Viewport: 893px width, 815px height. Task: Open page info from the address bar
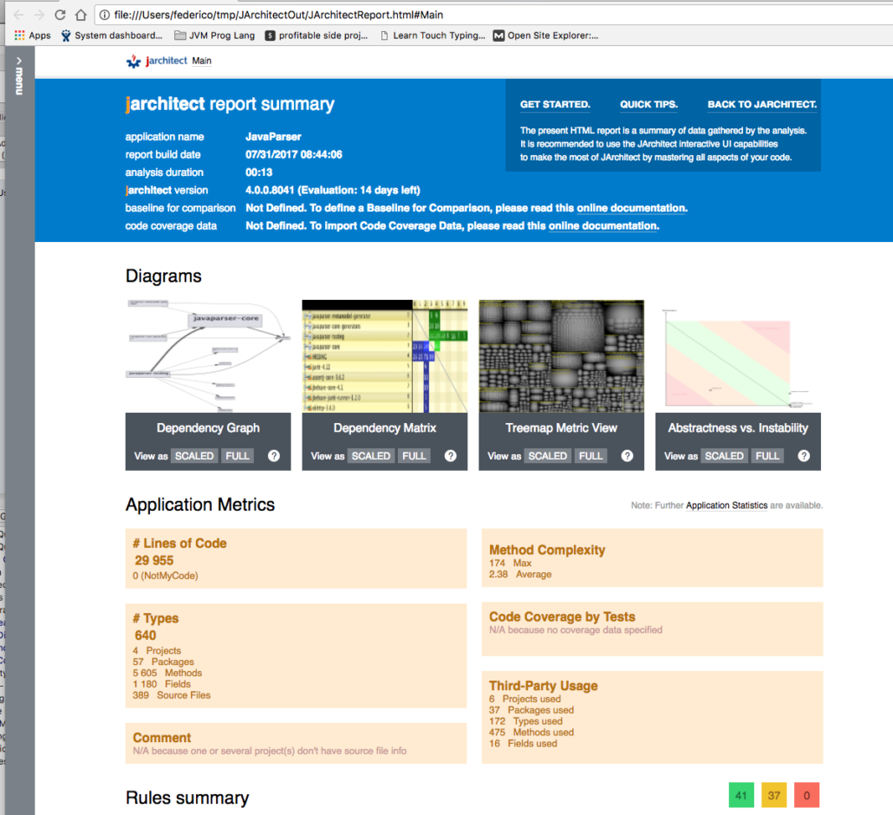click(x=103, y=14)
